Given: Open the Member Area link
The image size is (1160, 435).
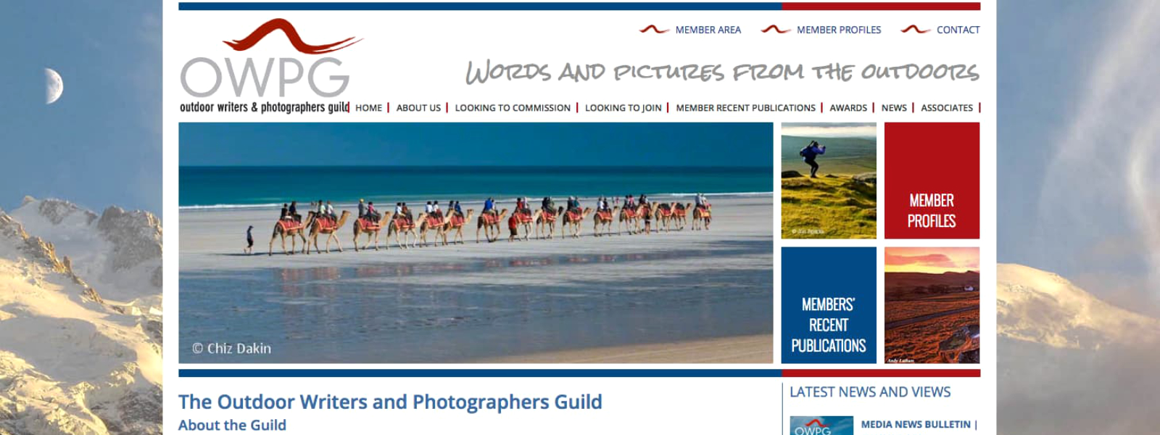Looking at the screenshot, I should click(708, 30).
